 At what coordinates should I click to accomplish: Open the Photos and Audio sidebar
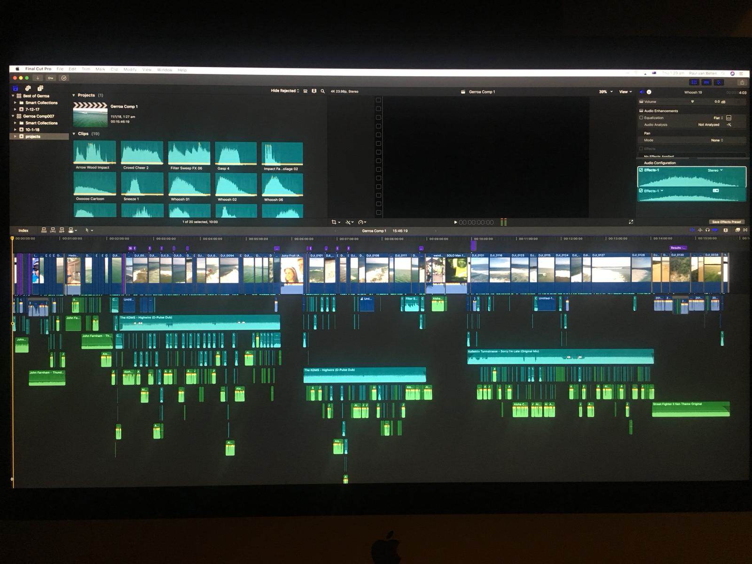28,88
